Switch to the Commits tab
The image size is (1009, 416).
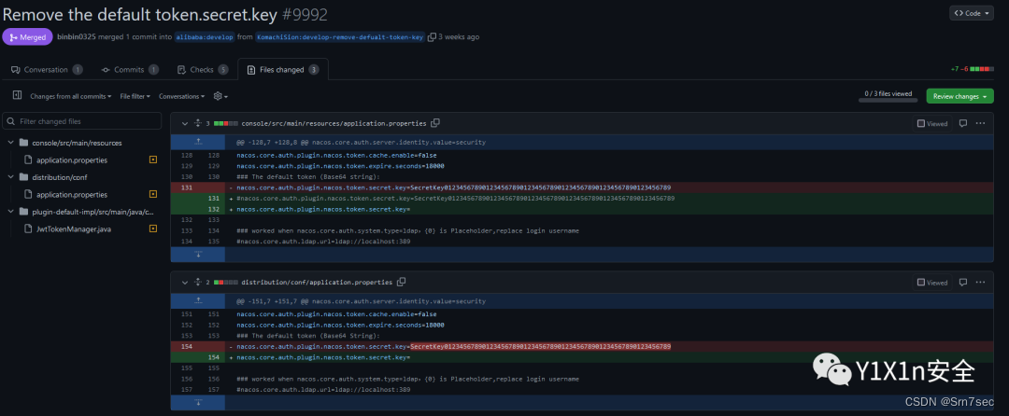(x=129, y=69)
